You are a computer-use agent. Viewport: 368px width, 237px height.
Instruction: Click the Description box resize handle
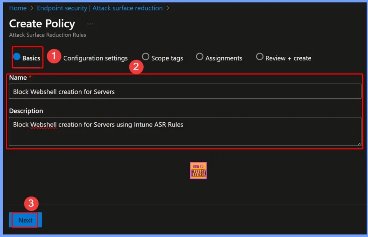[359, 143]
